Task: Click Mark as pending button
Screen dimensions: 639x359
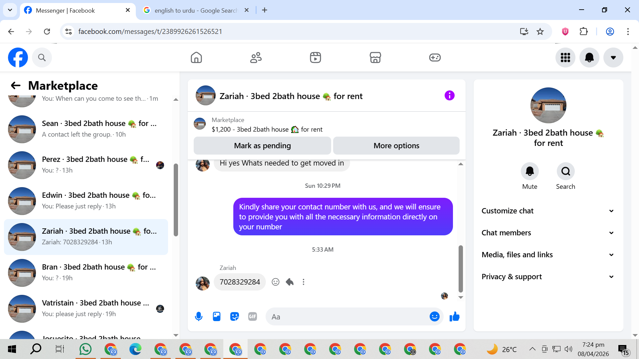Action: [x=262, y=146]
